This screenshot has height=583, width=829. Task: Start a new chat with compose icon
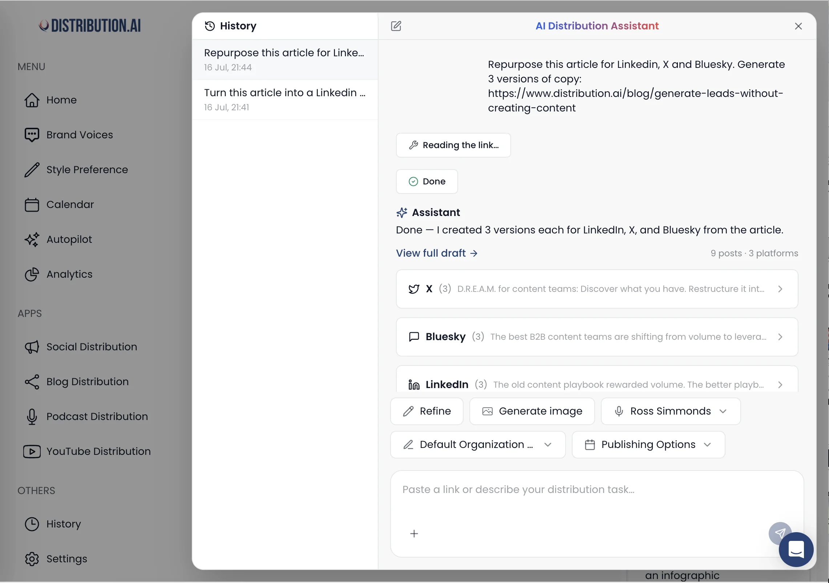tap(396, 26)
